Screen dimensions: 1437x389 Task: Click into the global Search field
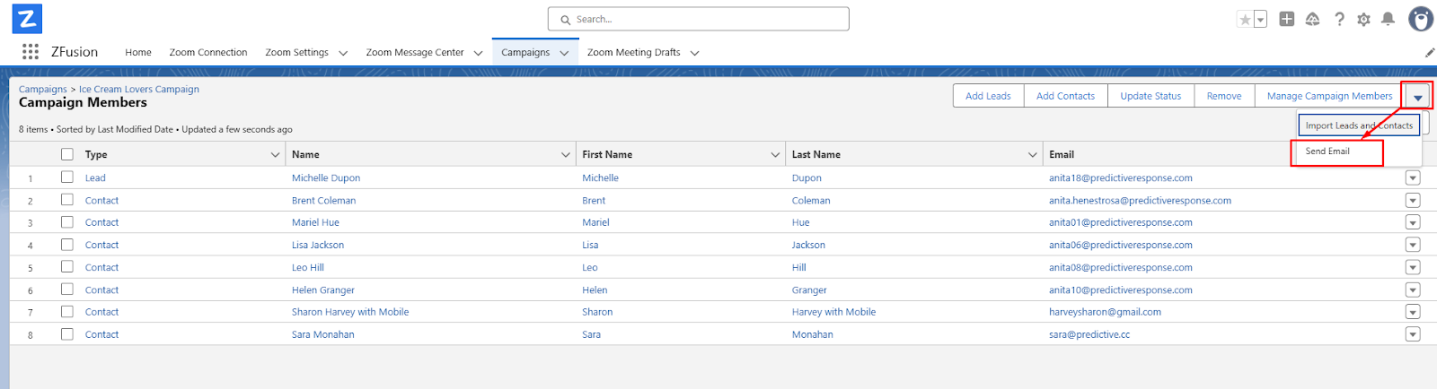click(699, 19)
